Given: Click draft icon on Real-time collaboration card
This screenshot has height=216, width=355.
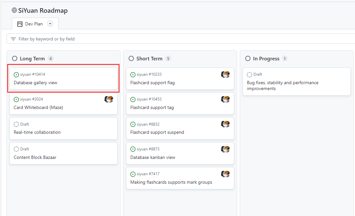Looking at the screenshot, I should click(x=16, y=124).
